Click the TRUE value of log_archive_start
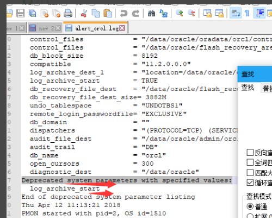 150,81
